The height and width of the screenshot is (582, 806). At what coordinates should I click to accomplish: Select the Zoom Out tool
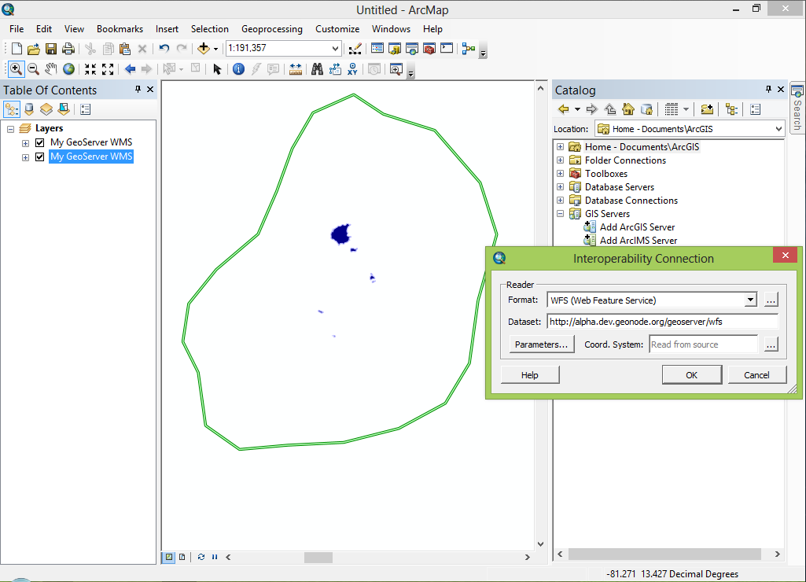pyautogui.click(x=33, y=69)
